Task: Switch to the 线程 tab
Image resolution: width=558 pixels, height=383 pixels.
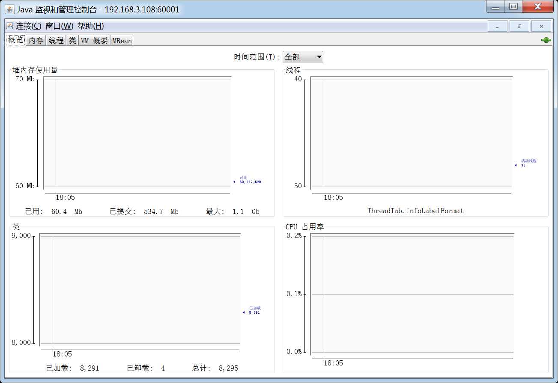Action: pos(56,41)
